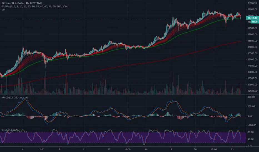Click the Bitcoin / U.S. Dollar chart title
The image size is (259, 152).
22,3
